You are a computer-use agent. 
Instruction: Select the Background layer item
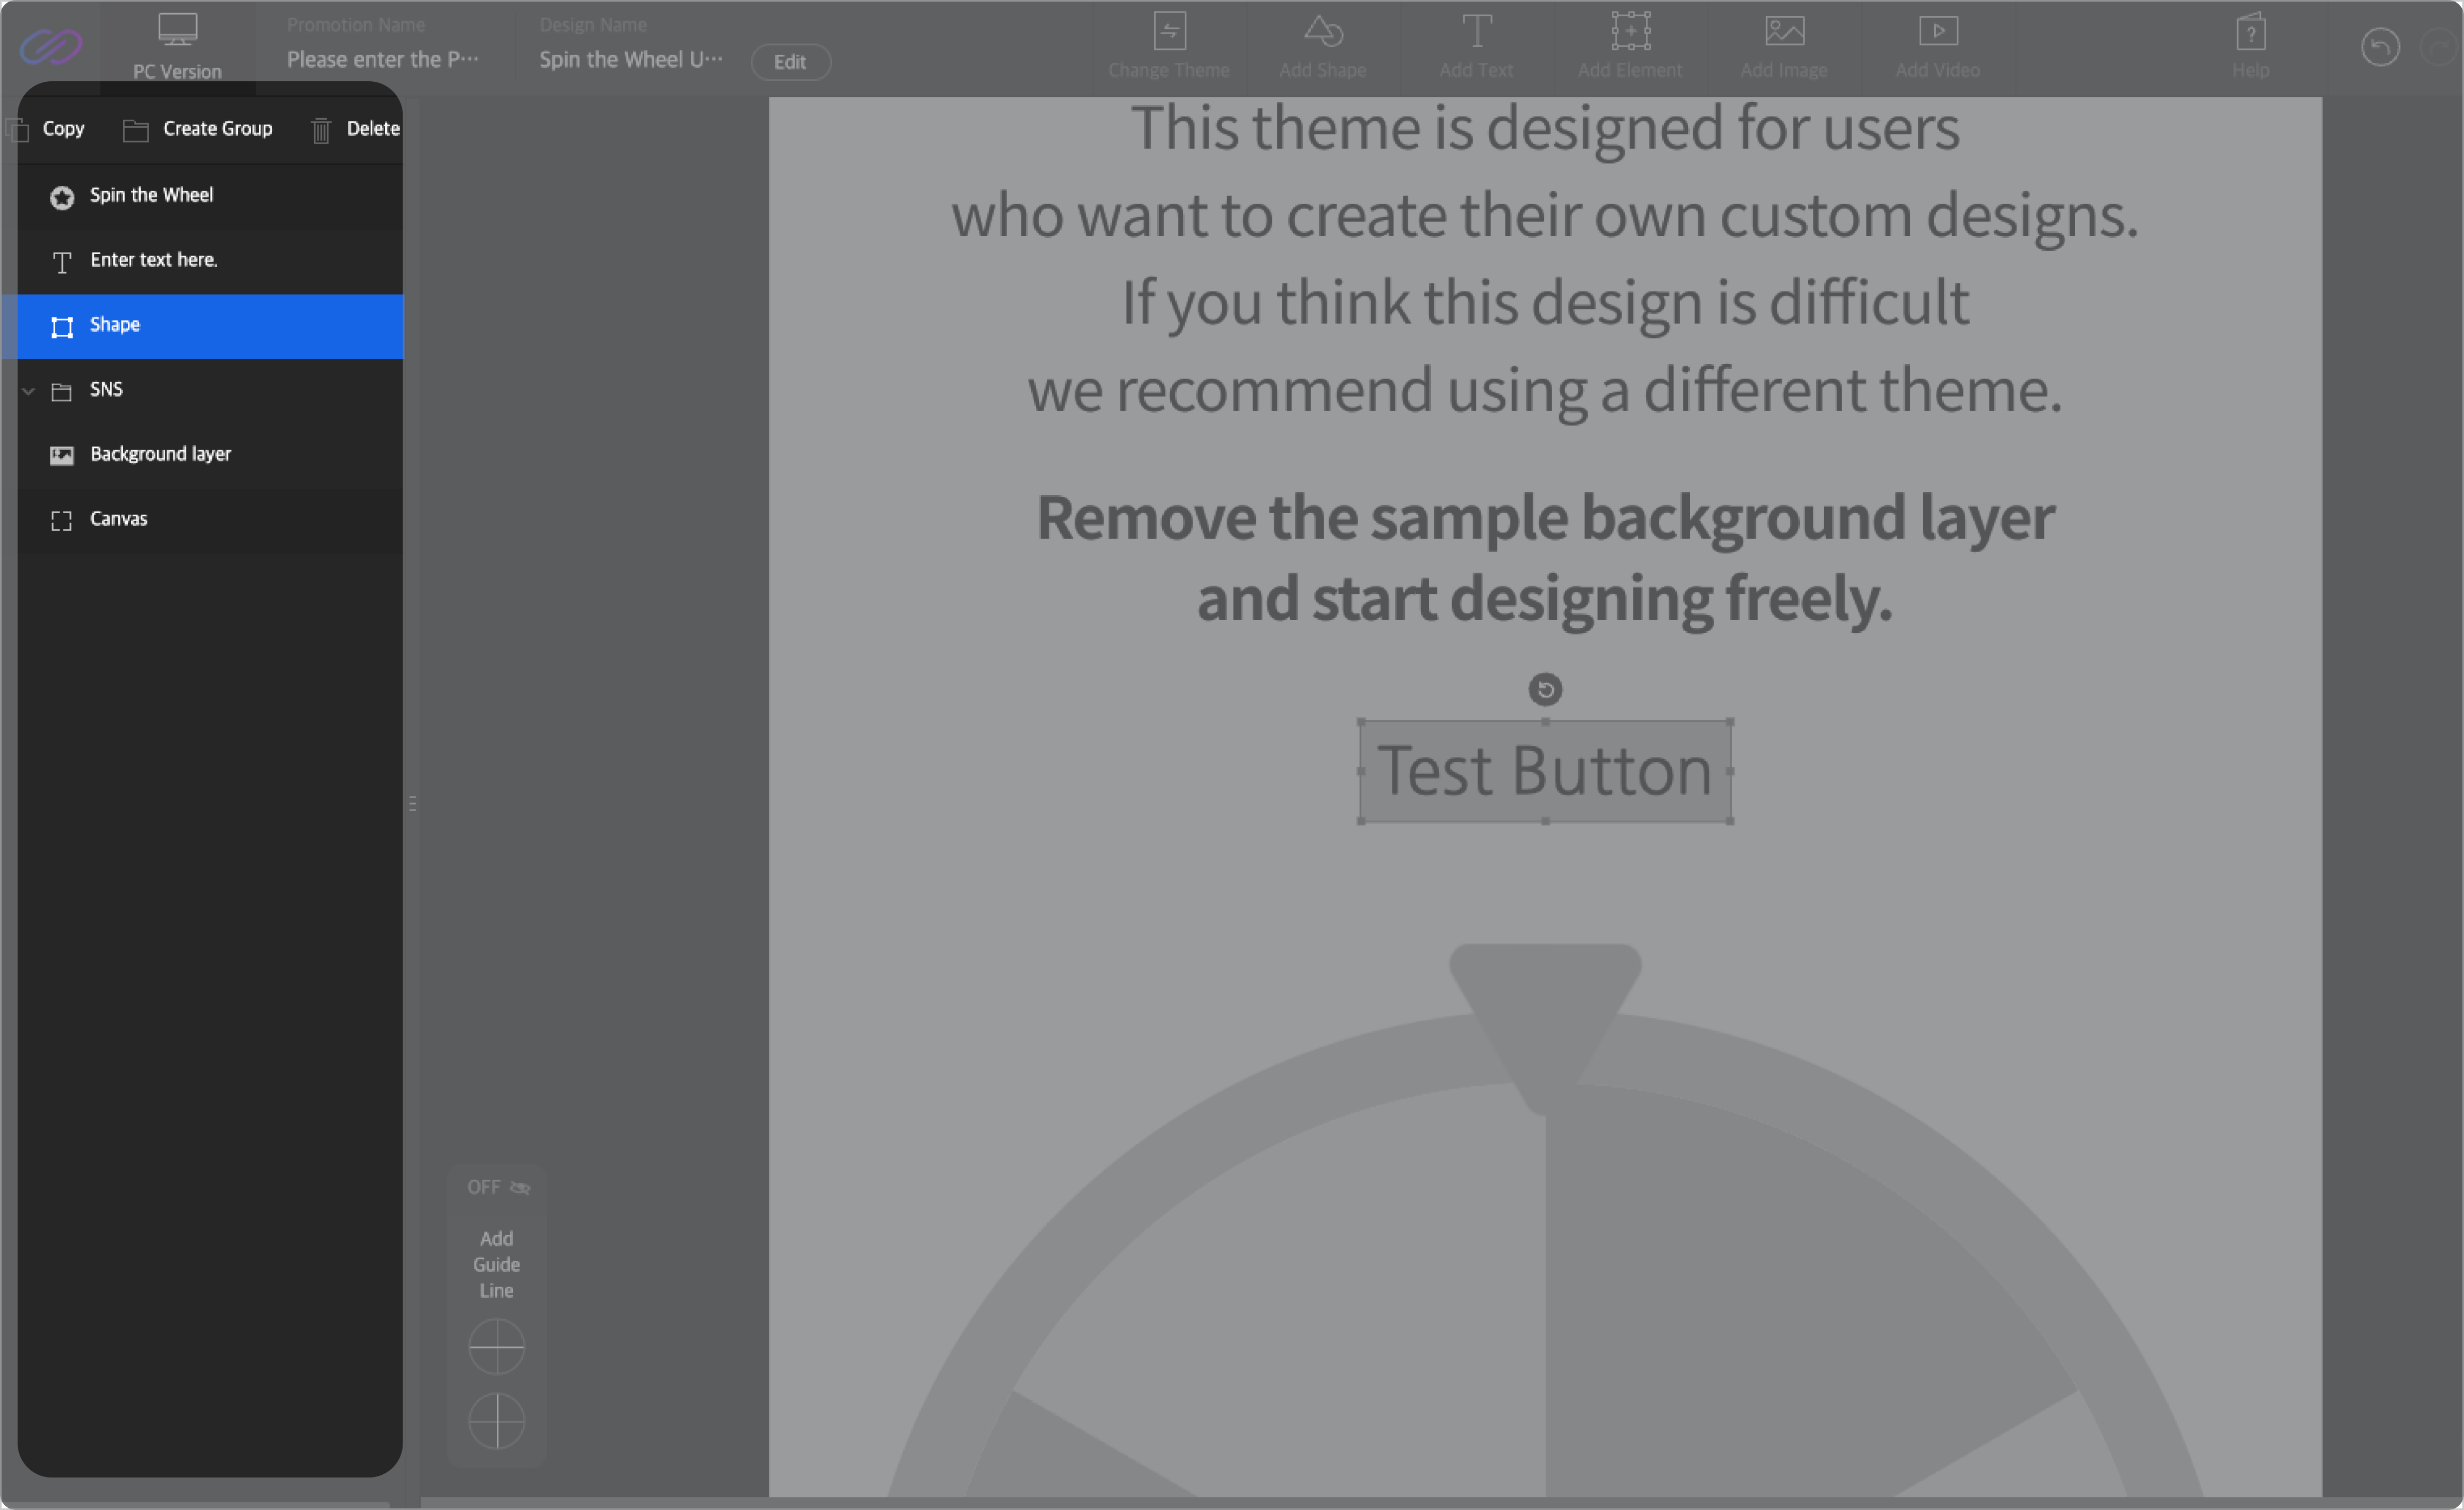pyautogui.click(x=160, y=455)
